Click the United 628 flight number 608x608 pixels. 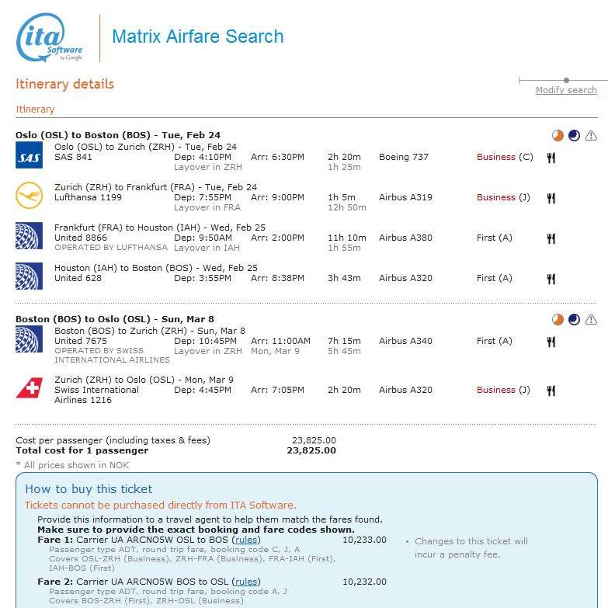tap(78, 278)
